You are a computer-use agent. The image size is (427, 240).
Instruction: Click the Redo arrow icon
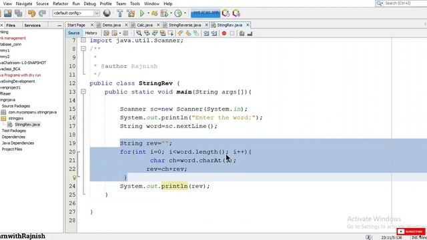42,13
